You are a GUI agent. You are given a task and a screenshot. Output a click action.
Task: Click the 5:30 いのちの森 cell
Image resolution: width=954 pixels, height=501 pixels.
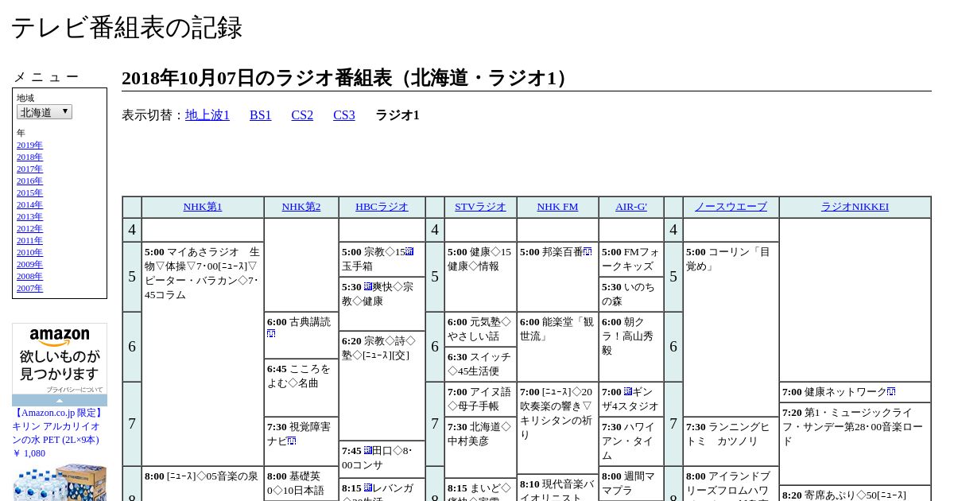click(631, 294)
